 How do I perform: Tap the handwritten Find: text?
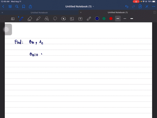(x=19, y=42)
